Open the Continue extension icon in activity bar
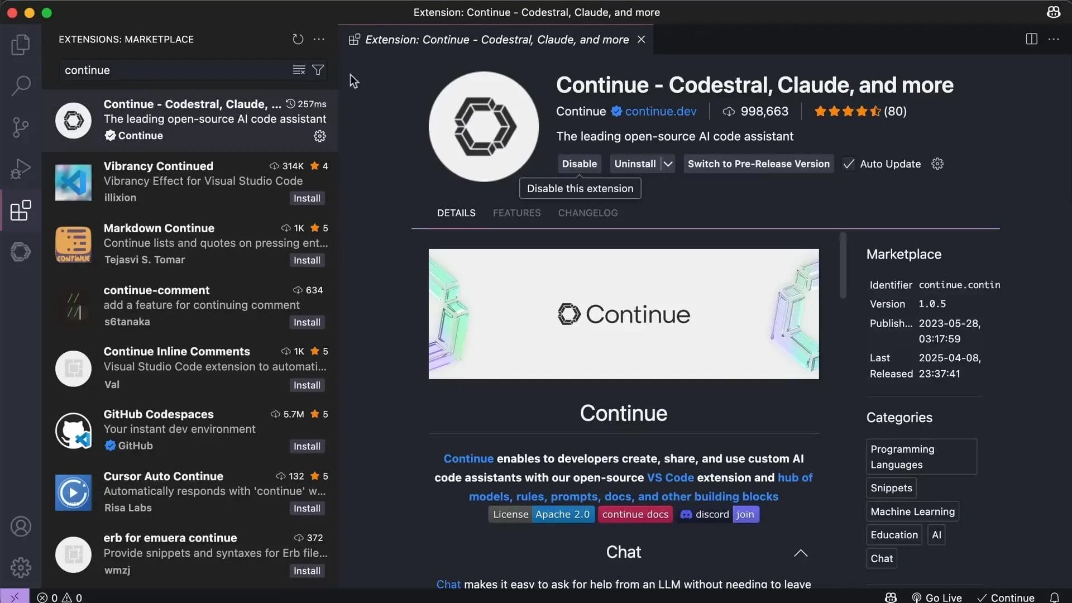The width and height of the screenshot is (1072, 603). (21, 252)
